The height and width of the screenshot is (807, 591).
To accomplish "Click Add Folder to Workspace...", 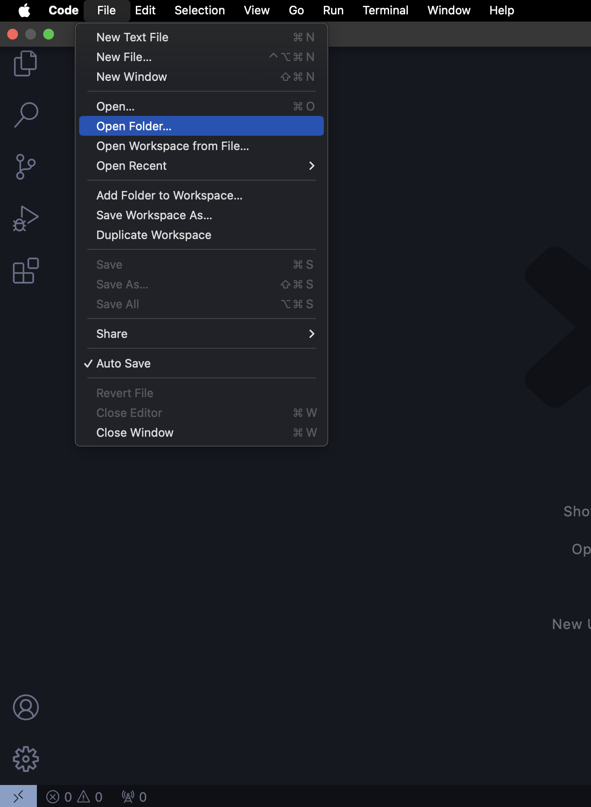I will click(169, 195).
